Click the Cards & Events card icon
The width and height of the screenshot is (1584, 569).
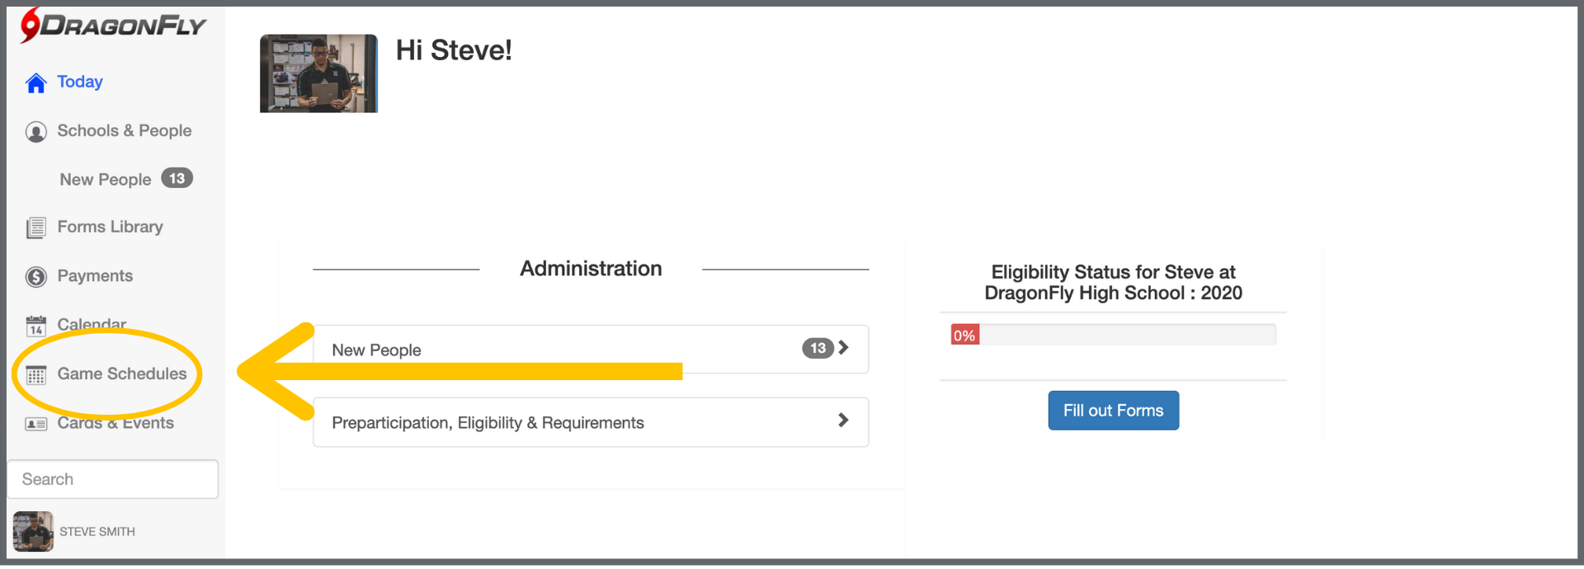pyautogui.click(x=35, y=424)
